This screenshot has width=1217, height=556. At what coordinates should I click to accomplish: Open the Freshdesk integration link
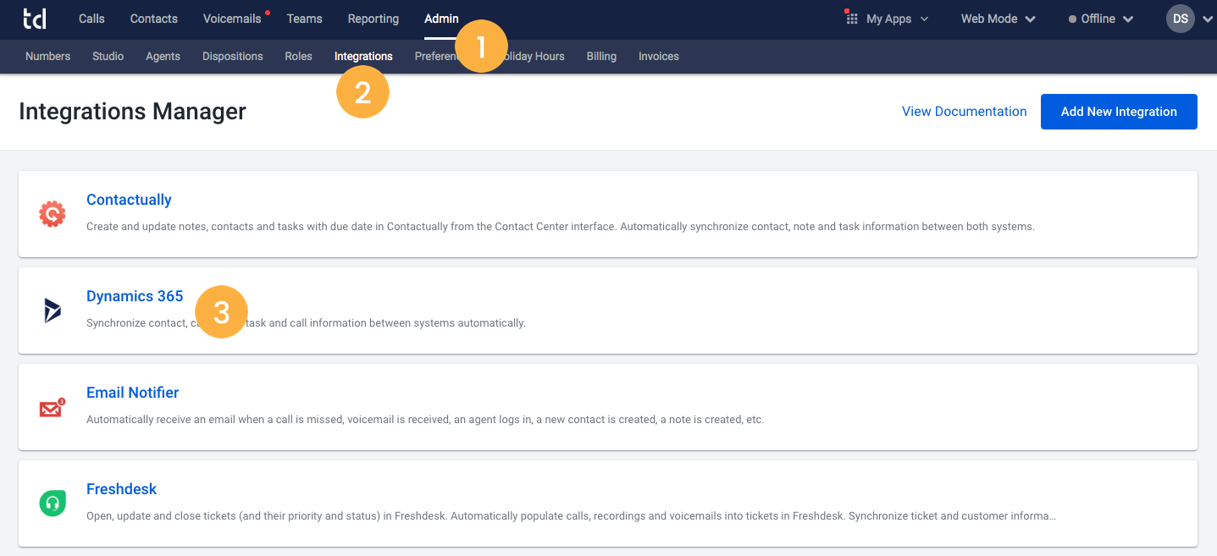(x=121, y=489)
